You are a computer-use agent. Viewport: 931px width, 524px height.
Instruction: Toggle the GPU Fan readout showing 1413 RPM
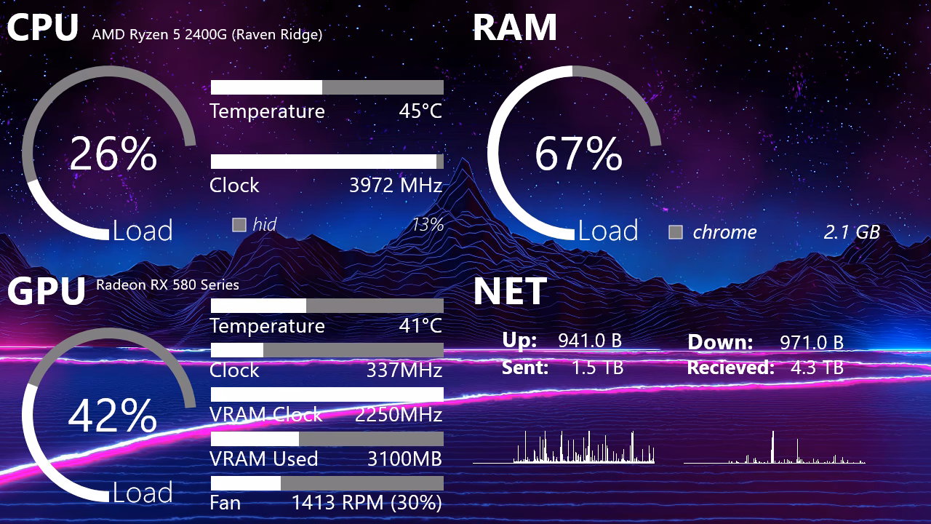coord(327,502)
